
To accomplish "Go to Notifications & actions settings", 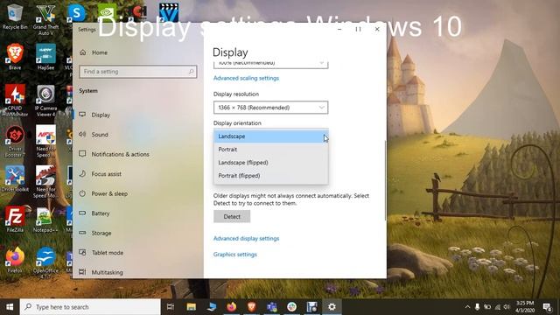I will [138, 154].
